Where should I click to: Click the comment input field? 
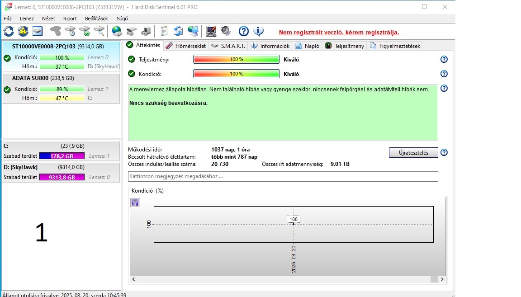pyautogui.click(x=283, y=176)
